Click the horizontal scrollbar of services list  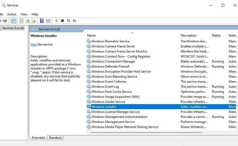[146, 132]
